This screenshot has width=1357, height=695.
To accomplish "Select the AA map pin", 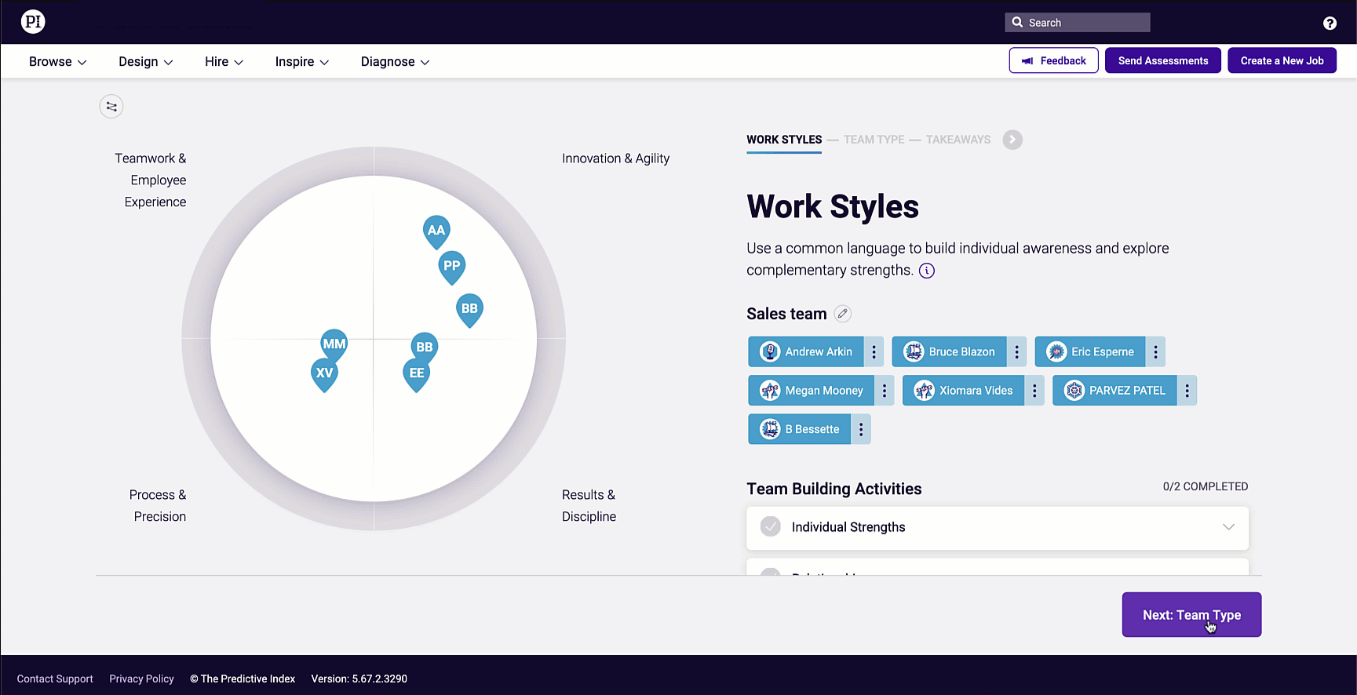I will pos(436,231).
